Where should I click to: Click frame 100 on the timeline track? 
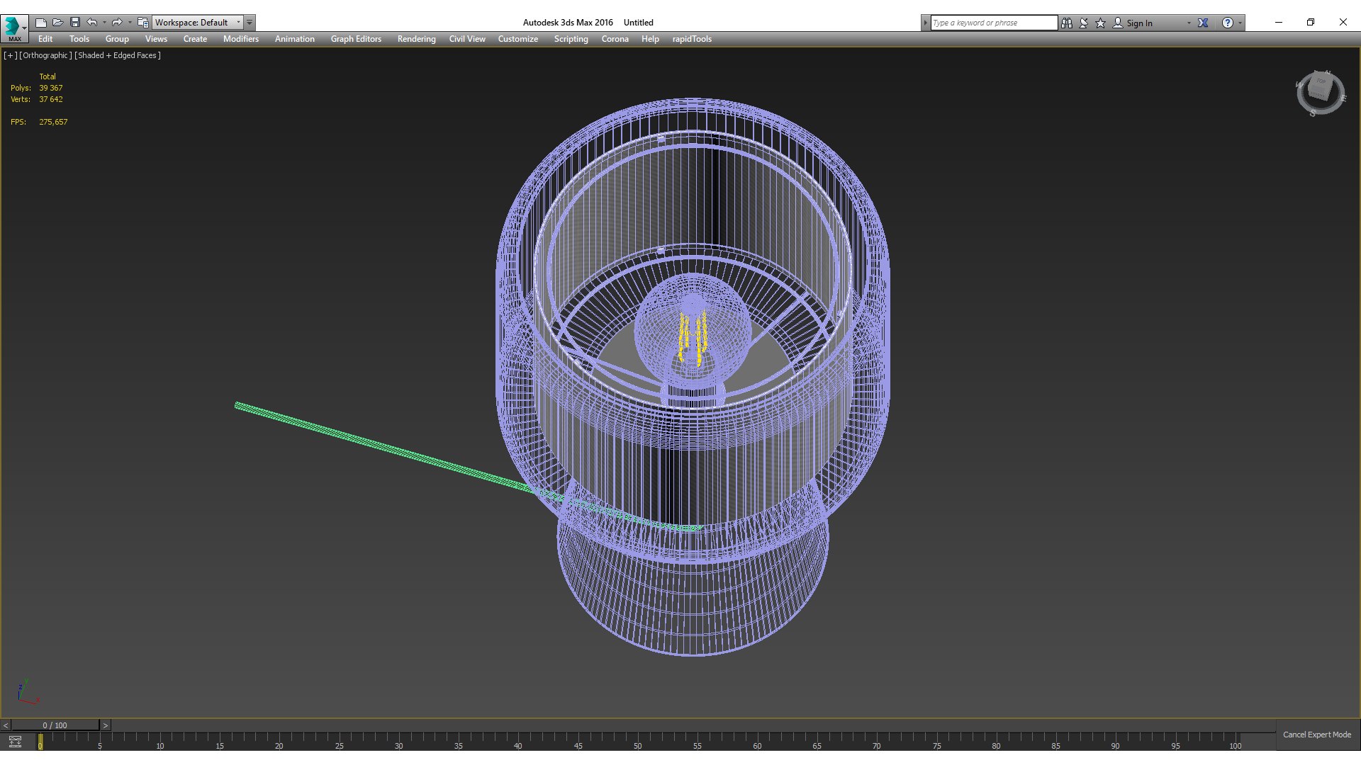[x=1235, y=741]
